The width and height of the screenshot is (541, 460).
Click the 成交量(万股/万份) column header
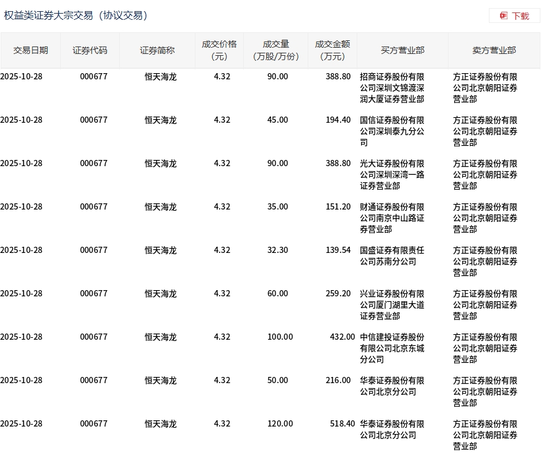275,50
